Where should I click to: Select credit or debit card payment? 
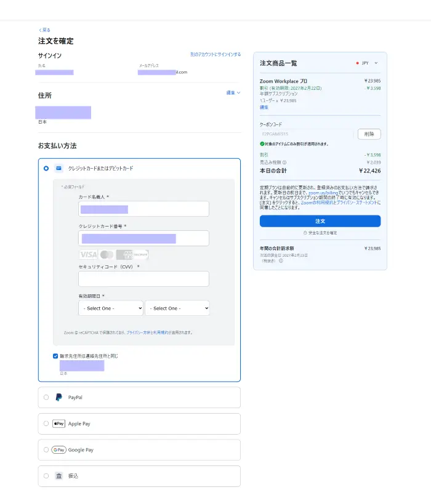pyautogui.click(x=46, y=168)
